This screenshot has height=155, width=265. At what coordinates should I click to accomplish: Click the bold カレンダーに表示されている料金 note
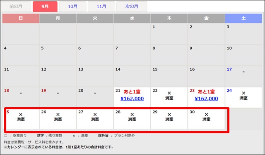[x=58, y=147]
